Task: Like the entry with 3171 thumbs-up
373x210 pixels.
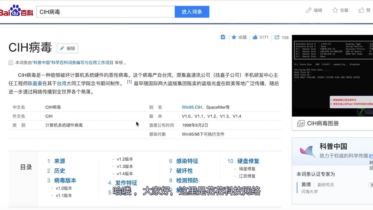Action: 255,37
